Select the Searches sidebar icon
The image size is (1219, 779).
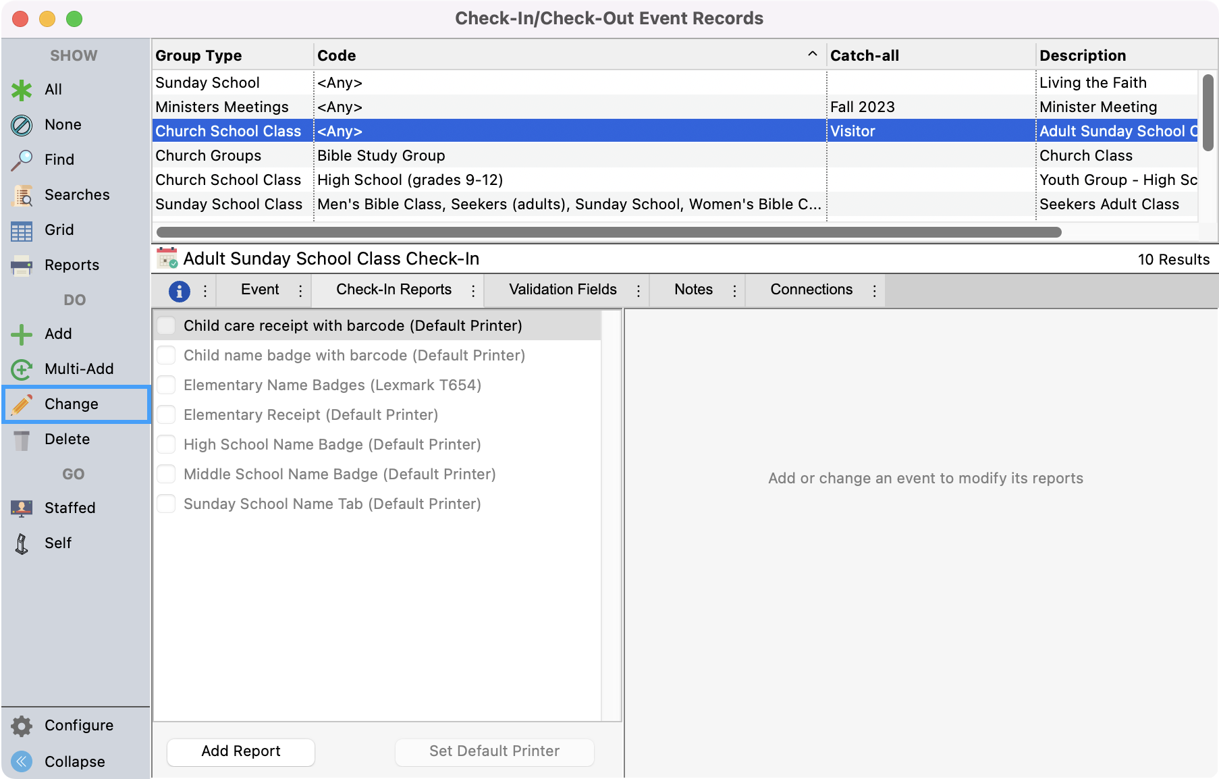(21, 194)
